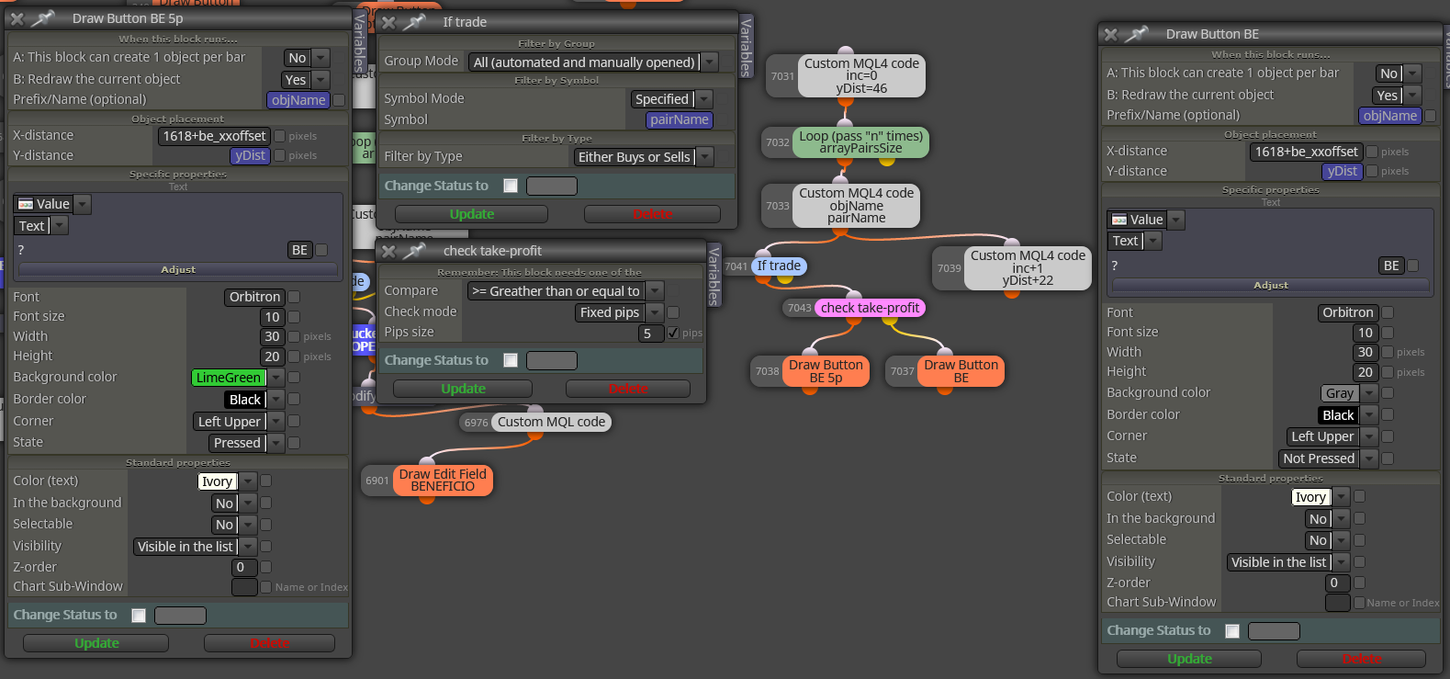Edit Font size field in Draw Button BE
1450x679 pixels.
tap(1366, 333)
